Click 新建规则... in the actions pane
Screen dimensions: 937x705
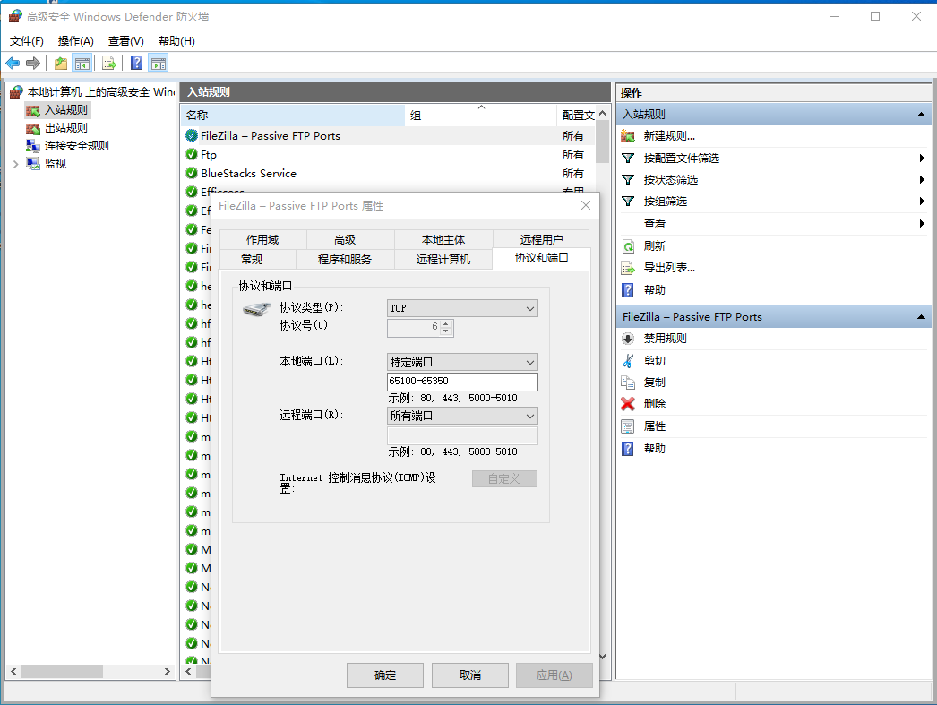click(x=668, y=136)
